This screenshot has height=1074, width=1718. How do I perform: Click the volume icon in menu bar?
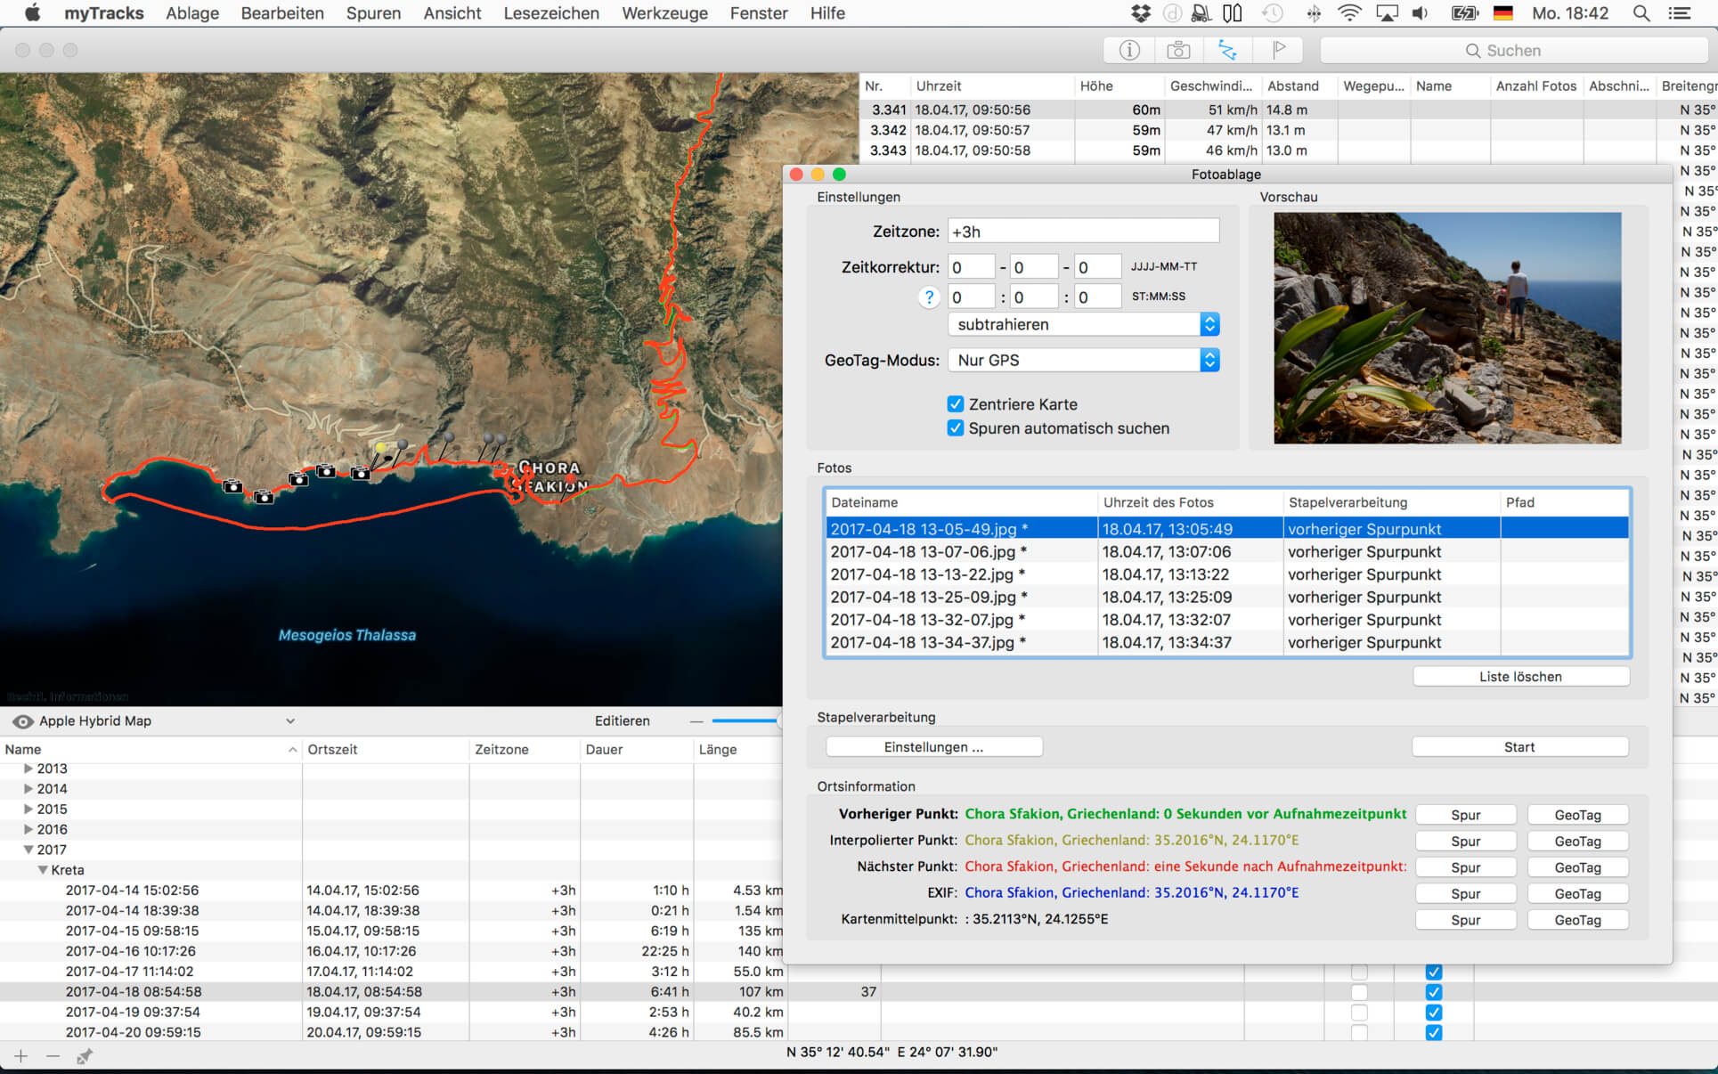click(1421, 13)
